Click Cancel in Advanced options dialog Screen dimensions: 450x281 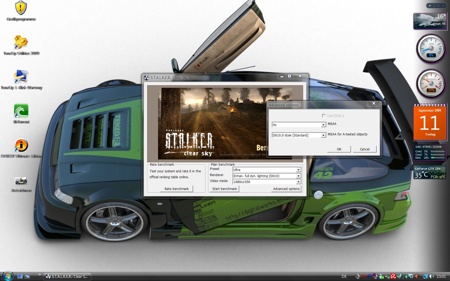tap(365, 149)
